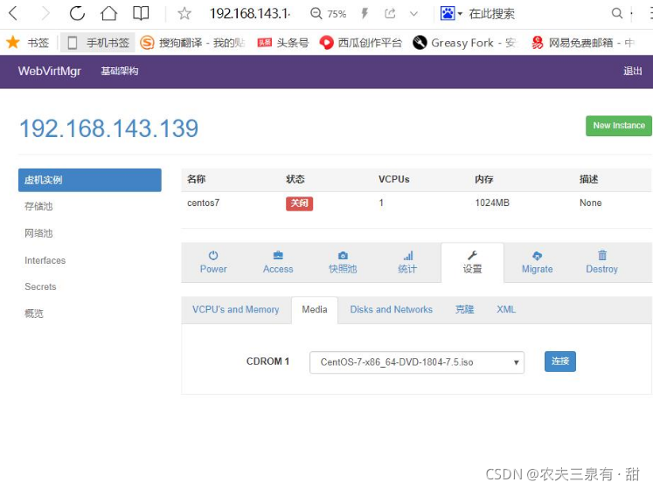Open the 西瓜创作平台 bookmark
The image size is (653, 489).
pos(361,43)
